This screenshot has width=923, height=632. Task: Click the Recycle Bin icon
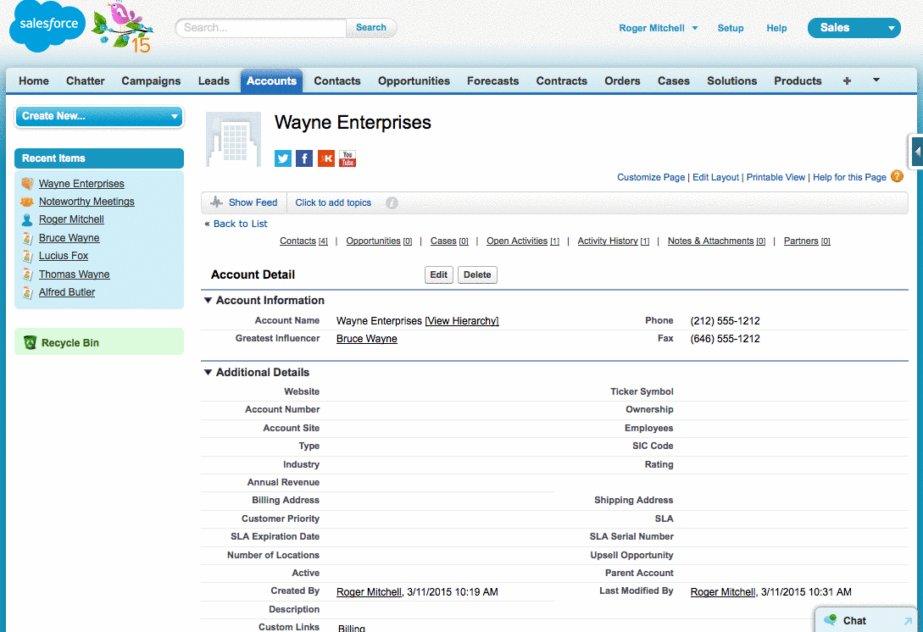pos(30,342)
